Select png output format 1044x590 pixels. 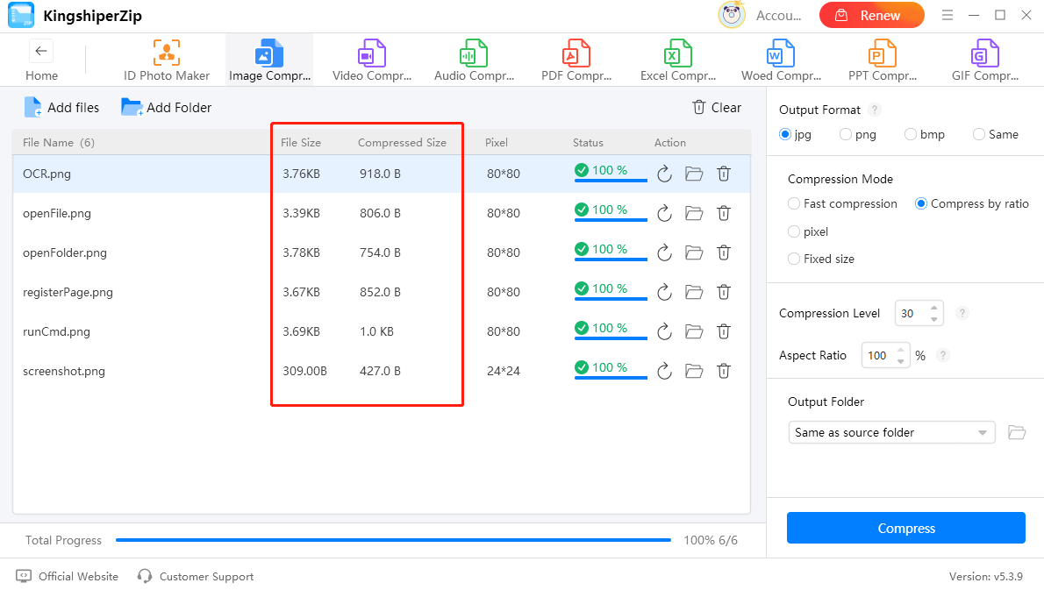click(846, 135)
